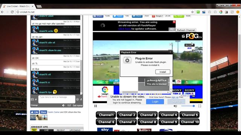Attach a photo with the chat camera icon
Image resolution: width=241 pixels, height=135 pixels.
tap(32, 99)
